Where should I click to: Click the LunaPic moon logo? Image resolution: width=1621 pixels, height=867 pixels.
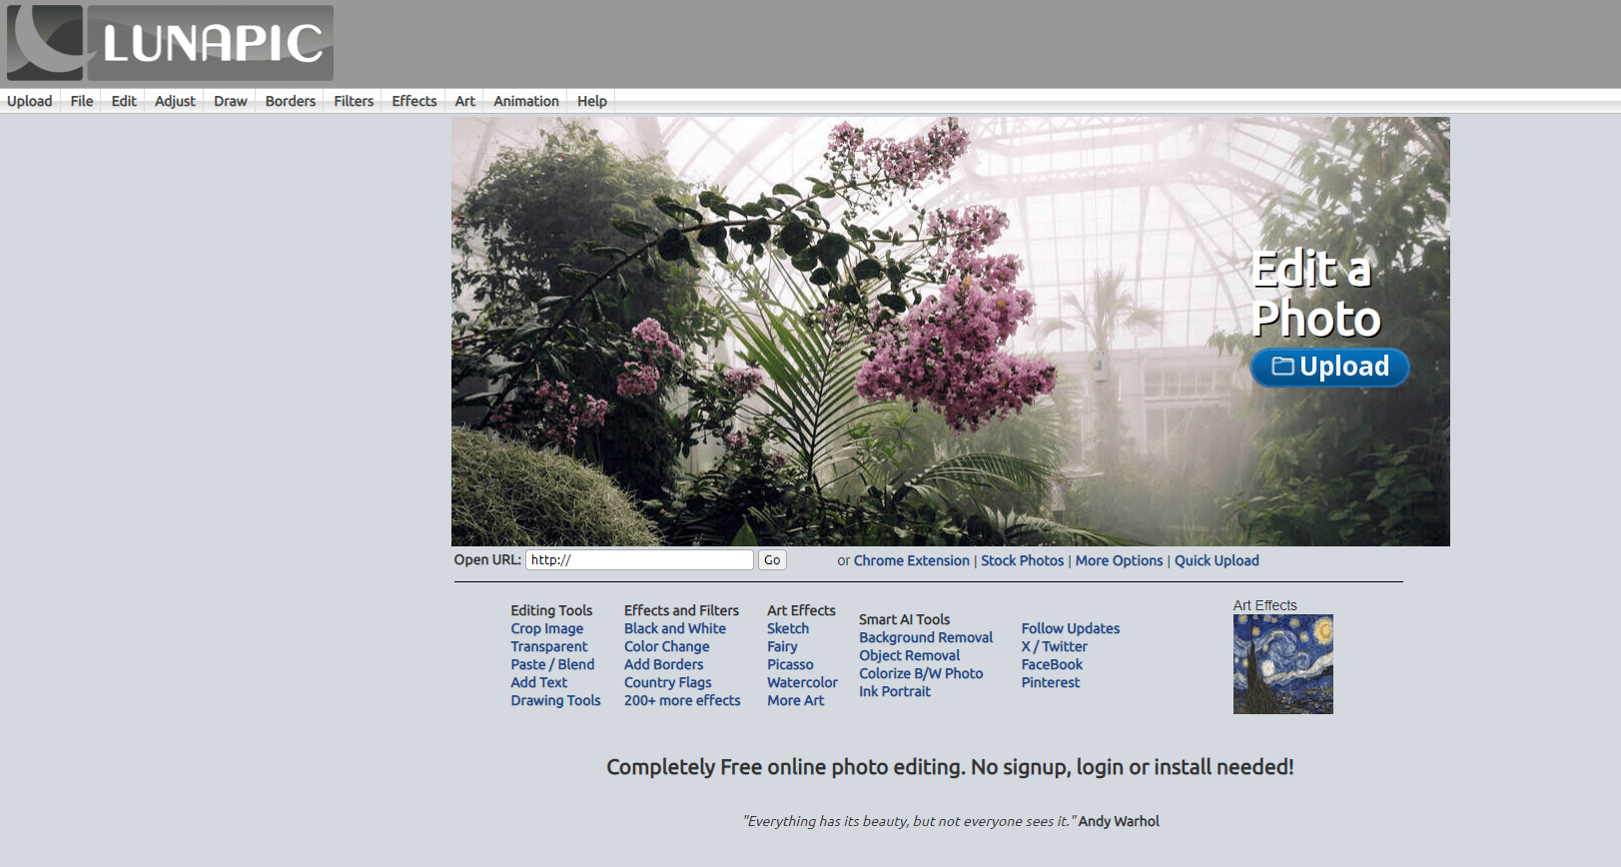(45, 43)
